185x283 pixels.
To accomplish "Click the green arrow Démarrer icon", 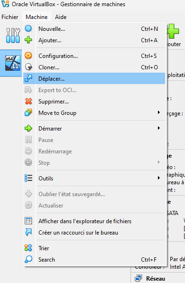I will pos(28,128).
